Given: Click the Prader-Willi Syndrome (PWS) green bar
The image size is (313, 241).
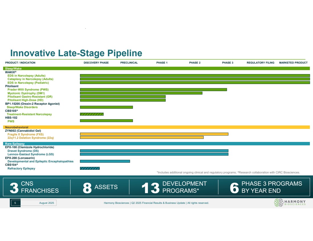Looking at the screenshot, I should (153, 90).
